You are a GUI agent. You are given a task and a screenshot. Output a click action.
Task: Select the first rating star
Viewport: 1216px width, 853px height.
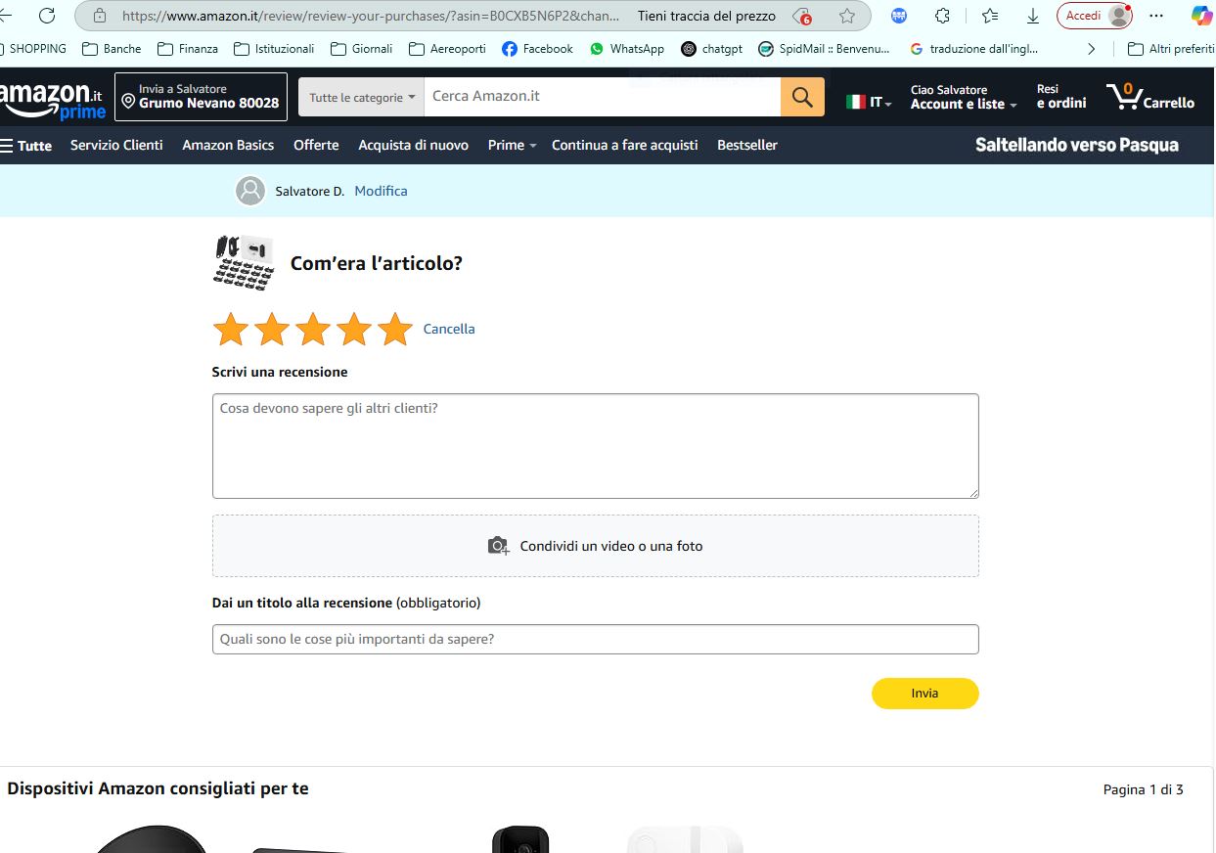click(231, 330)
